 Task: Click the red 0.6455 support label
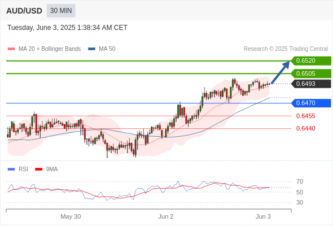[x=305, y=116]
